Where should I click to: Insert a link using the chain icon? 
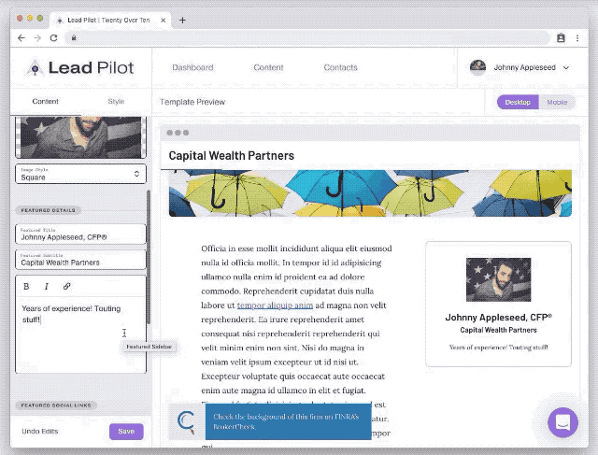pyautogui.click(x=66, y=286)
